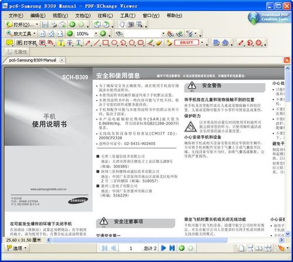Select the Strikeout text tool
The height and width of the screenshot is (262, 293).
click(x=70, y=43)
